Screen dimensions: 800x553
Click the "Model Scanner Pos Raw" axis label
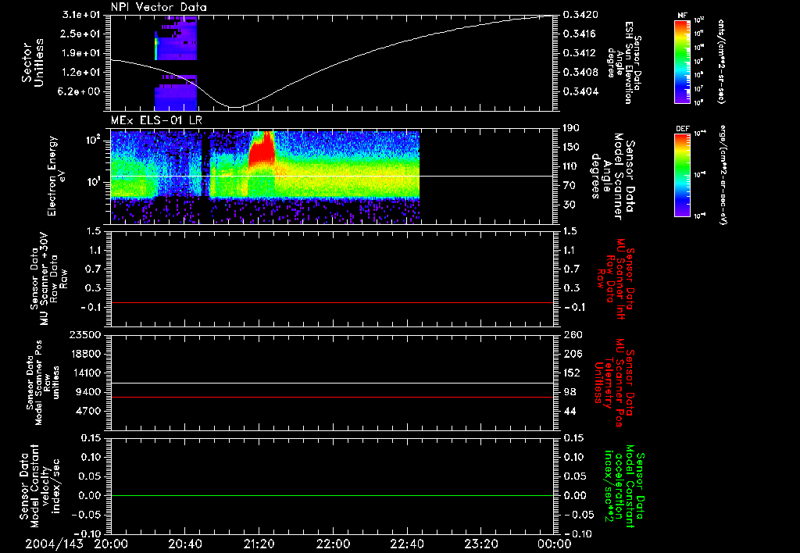click(43, 383)
